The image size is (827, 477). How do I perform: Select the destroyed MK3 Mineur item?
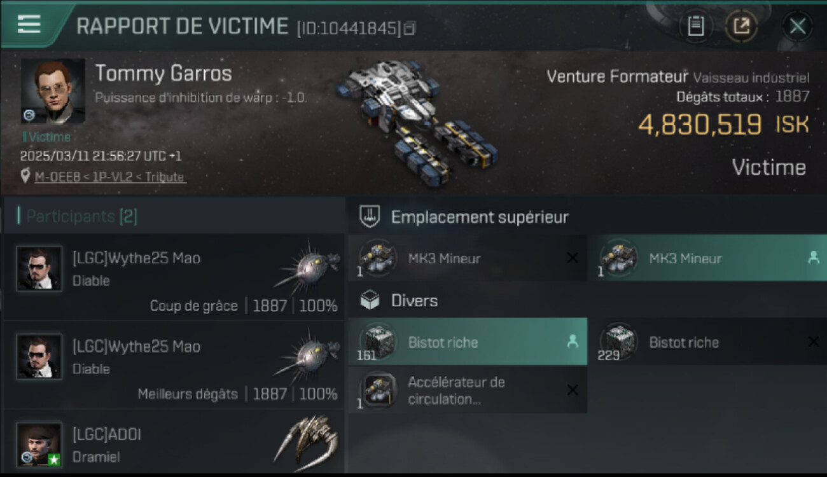[x=468, y=258]
